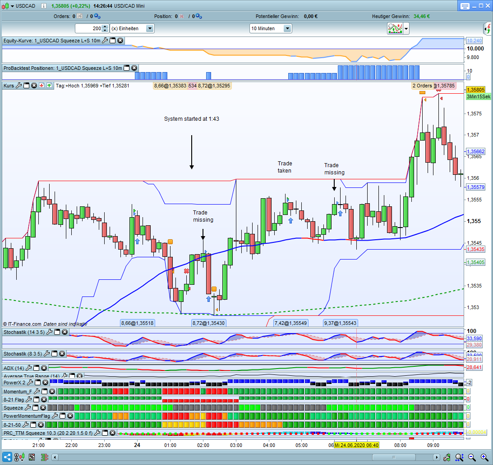Open 8-21-50 wrench settings
This screenshot has height=465, width=493.
pyautogui.click(x=25, y=425)
